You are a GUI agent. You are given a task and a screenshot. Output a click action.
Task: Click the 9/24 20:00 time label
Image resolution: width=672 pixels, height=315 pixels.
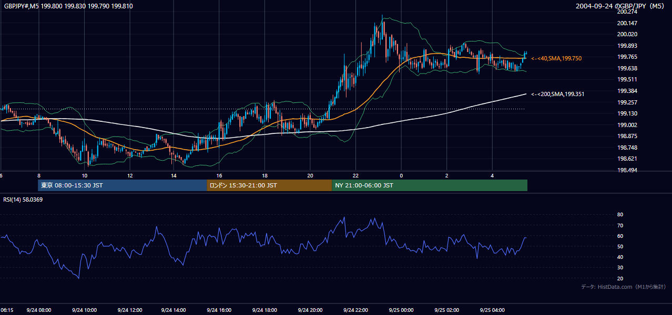point(311,310)
